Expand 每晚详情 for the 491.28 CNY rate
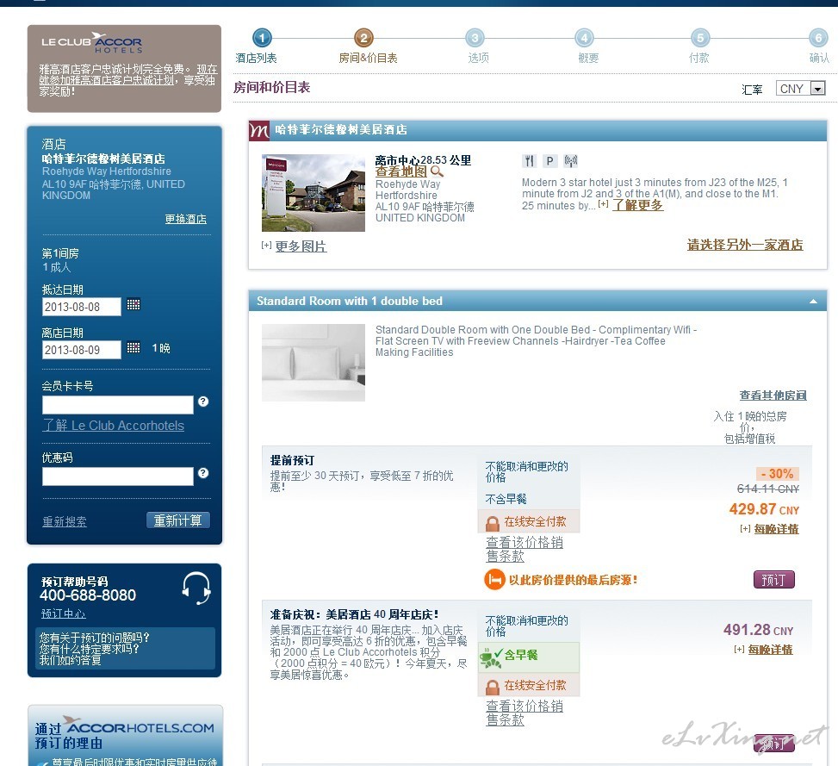 coord(770,650)
